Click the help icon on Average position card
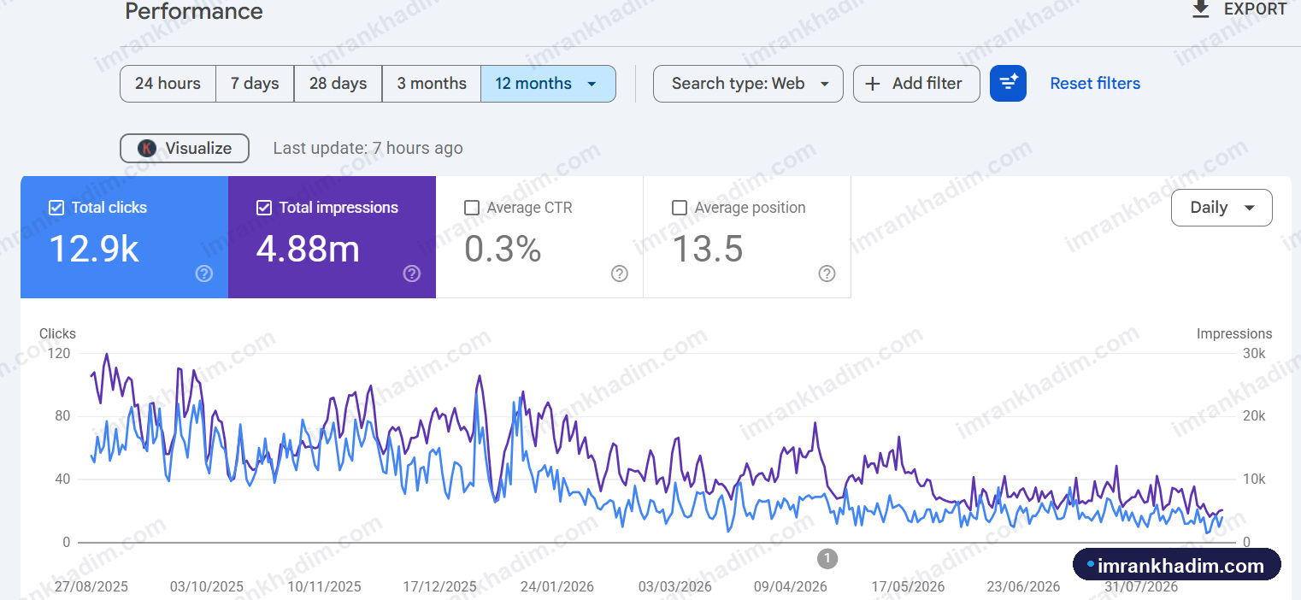 click(827, 274)
